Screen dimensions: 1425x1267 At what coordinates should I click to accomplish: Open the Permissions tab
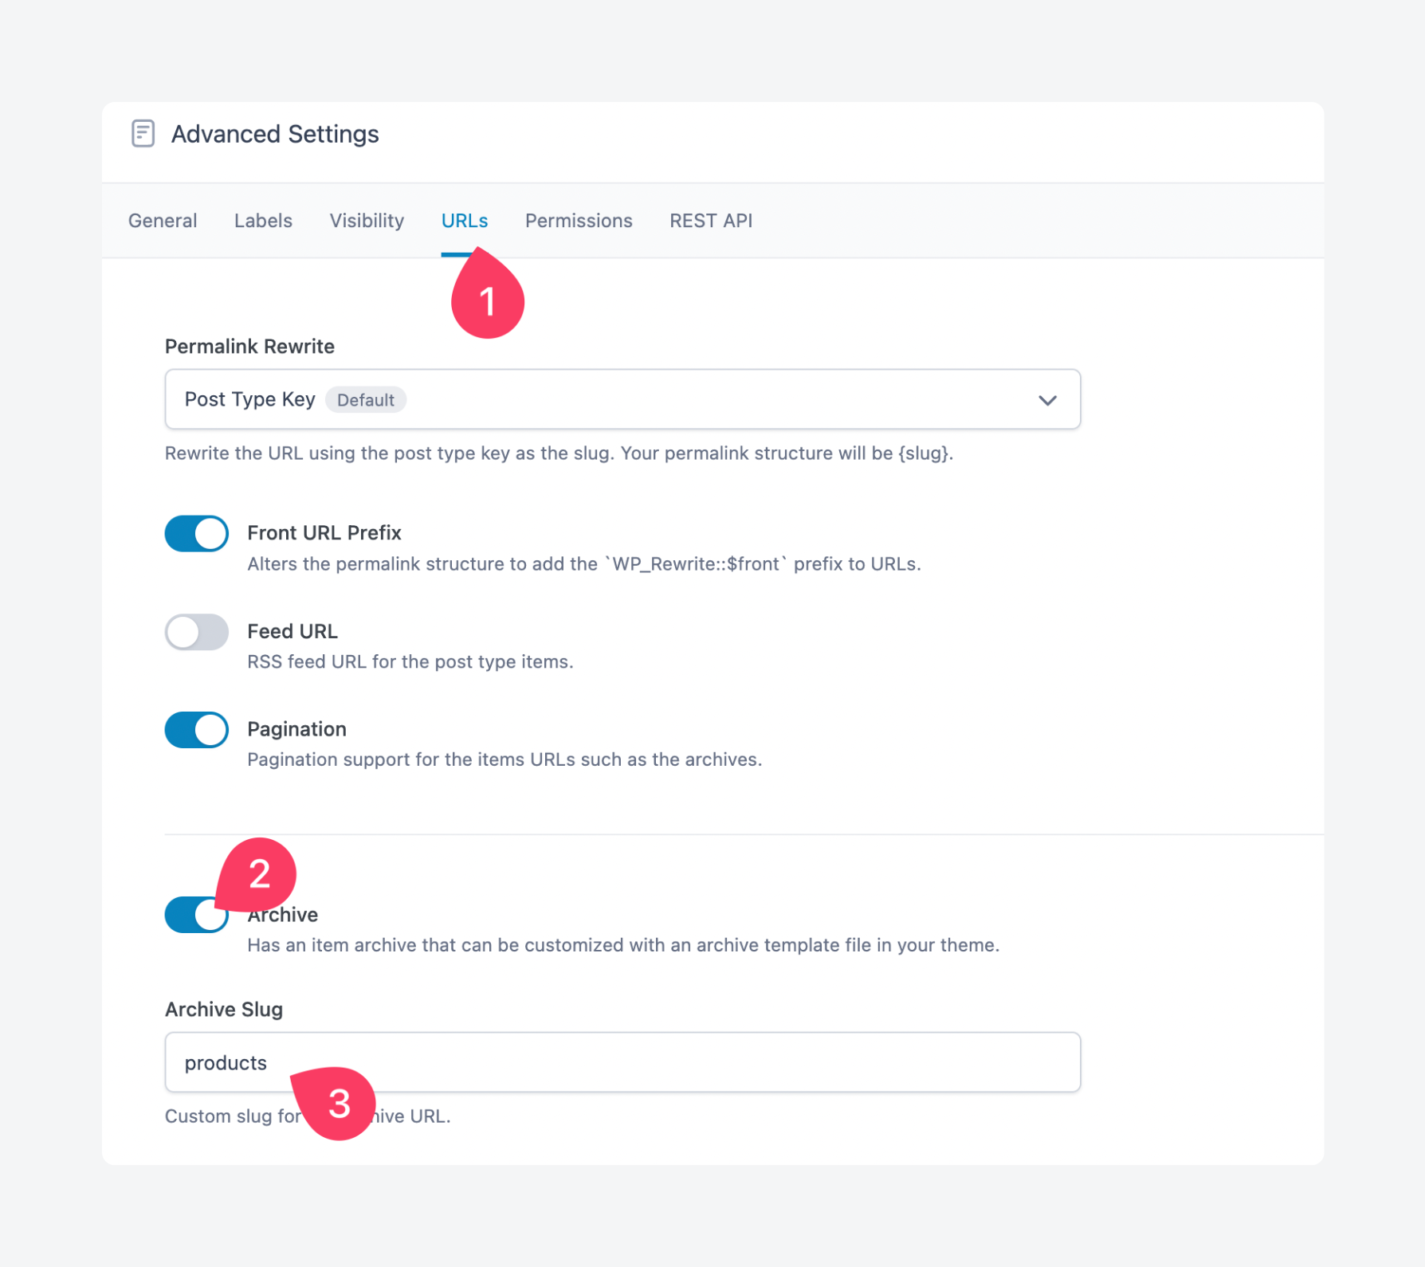click(x=579, y=221)
